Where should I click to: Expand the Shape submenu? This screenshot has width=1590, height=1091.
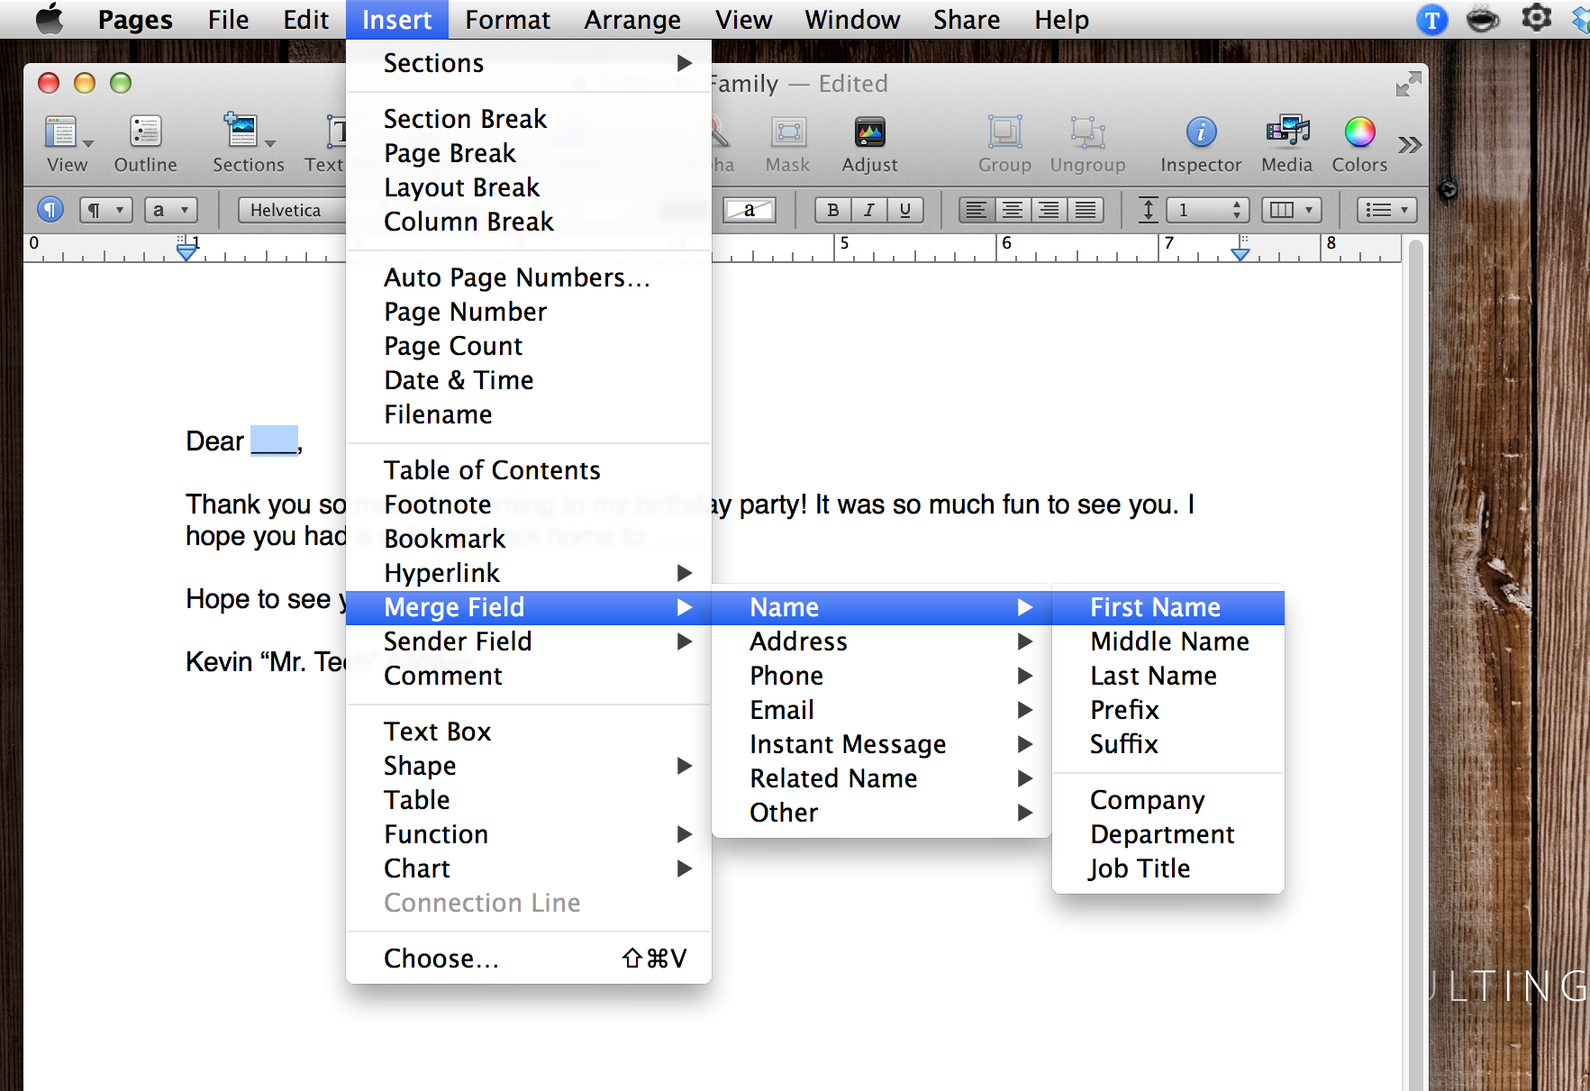[x=529, y=766]
